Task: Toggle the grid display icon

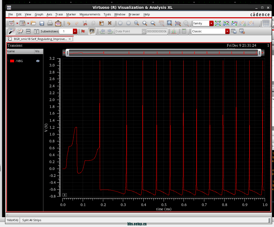Action: (x=266, y=24)
